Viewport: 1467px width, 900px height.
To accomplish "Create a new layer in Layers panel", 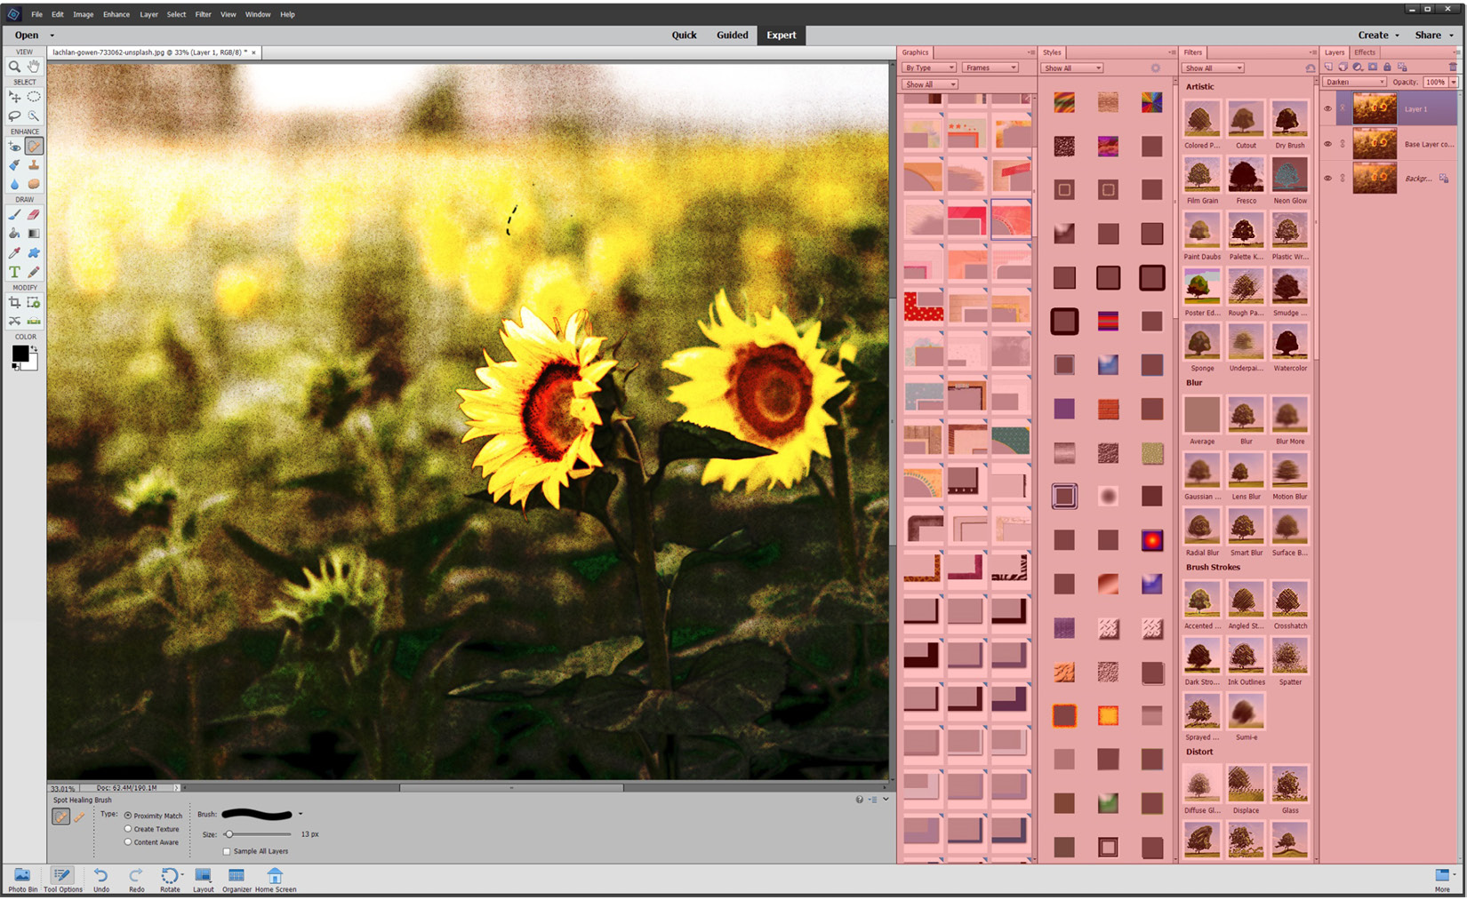I will pos(1328,68).
